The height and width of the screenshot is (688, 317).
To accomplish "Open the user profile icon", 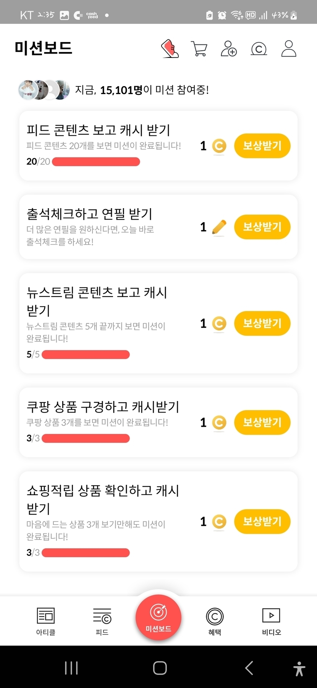I will [x=289, y=49].
